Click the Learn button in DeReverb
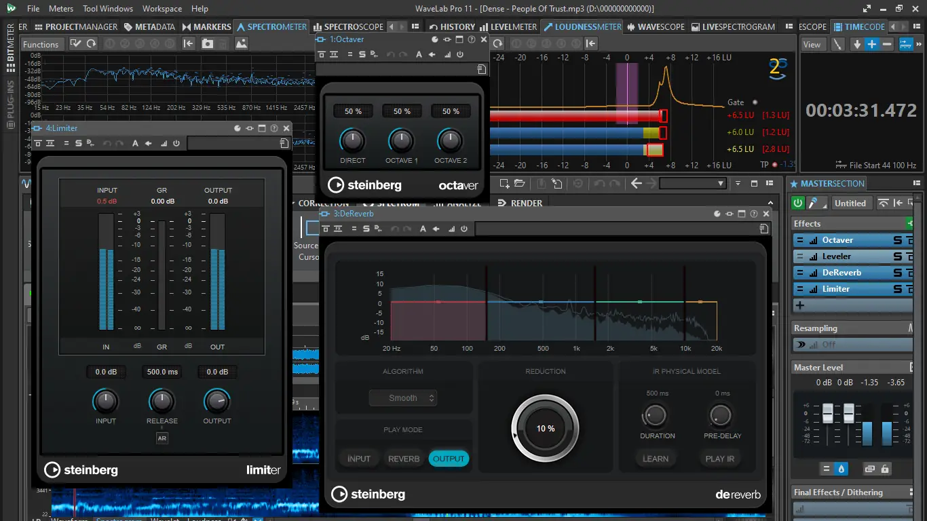 (656, 459)
